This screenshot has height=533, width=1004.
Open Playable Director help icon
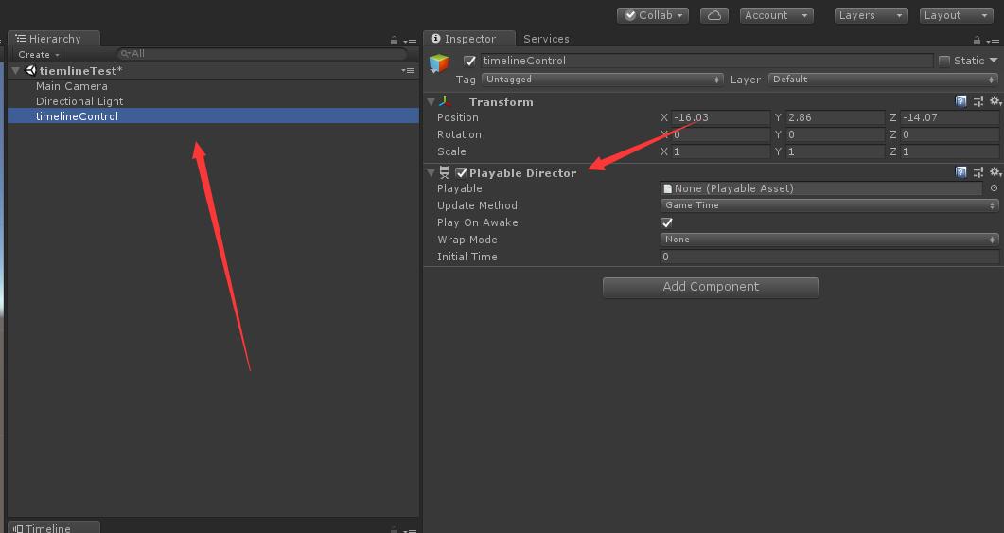pos(960,171)
